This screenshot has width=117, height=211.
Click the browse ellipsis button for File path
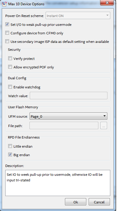(x=104, y=126)
